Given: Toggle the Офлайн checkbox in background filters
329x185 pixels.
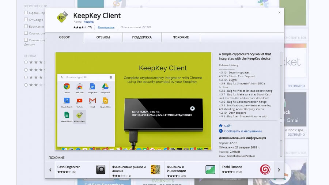Looking at the screenshot, I should 26,12.
